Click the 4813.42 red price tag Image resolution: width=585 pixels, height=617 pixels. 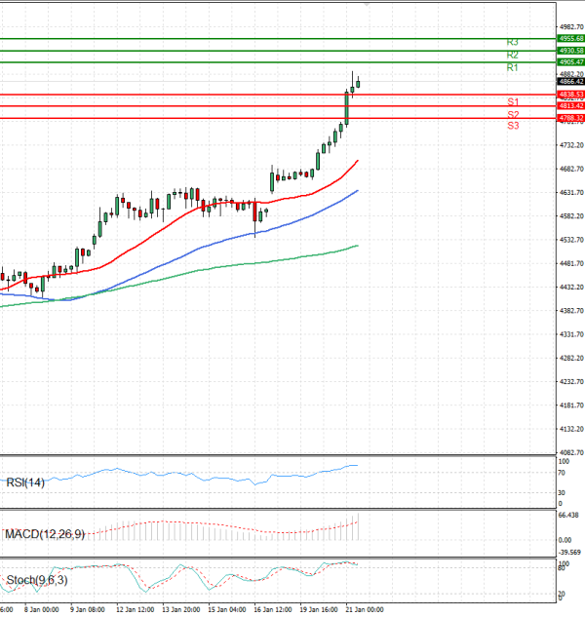(570, 105)
